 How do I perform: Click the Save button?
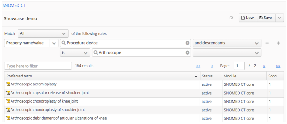[266, 18]
